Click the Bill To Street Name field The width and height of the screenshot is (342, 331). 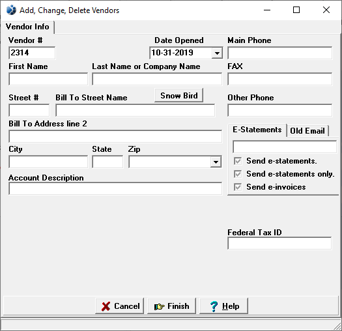click(135, 110)
